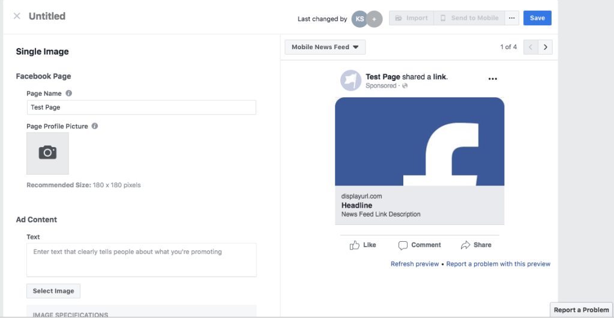Click Test Page name in ad preview
Image resolution: width=614 pixels, height=318 pixels.
point(382,77)
